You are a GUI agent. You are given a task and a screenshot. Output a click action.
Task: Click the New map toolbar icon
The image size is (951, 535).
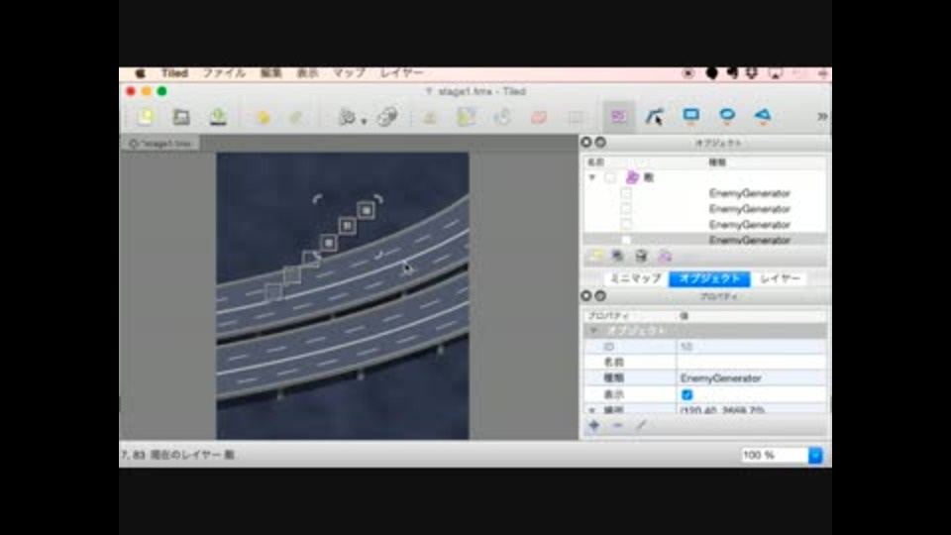(x=146, y=117)
